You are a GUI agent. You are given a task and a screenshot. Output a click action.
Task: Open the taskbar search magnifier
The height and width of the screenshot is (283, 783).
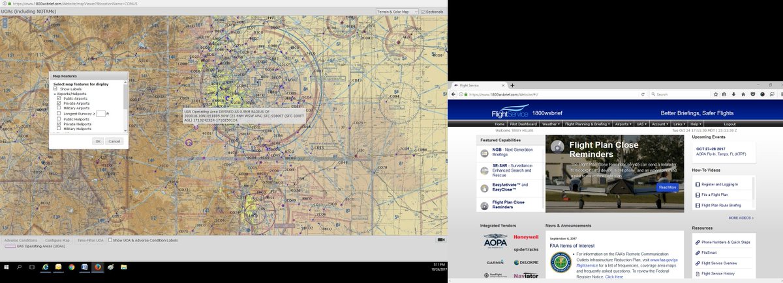(19, 267)
